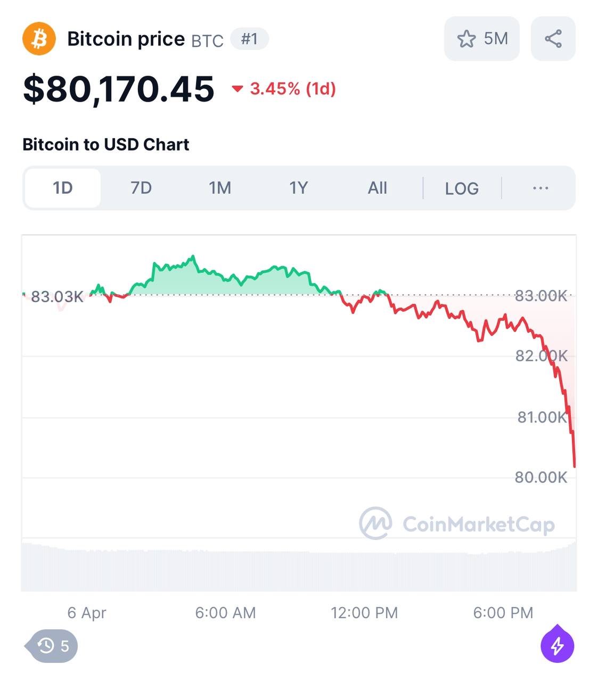The height and width of the screenshot is (681, 598).
Task: Expand more chart options (three dots)
Action: click(x=540, y=188)
